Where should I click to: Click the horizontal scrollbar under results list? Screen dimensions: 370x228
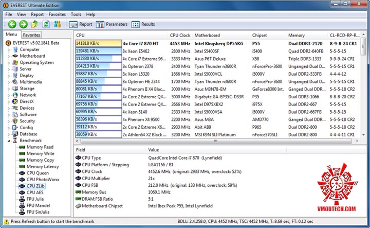coord(216,141)
